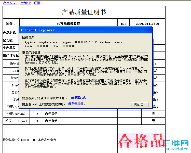191x153 pixels.
Task: Click the Offset: 00000000 text
Action: 63,46
